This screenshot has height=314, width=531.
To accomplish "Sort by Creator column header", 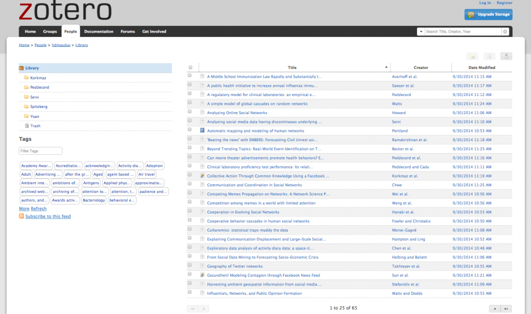I will click(x=421, y=67).
